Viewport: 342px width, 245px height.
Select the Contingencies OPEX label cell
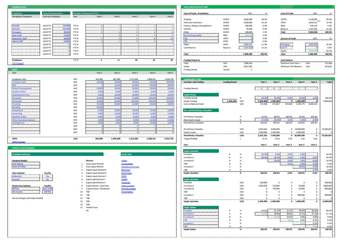point(26,123)
